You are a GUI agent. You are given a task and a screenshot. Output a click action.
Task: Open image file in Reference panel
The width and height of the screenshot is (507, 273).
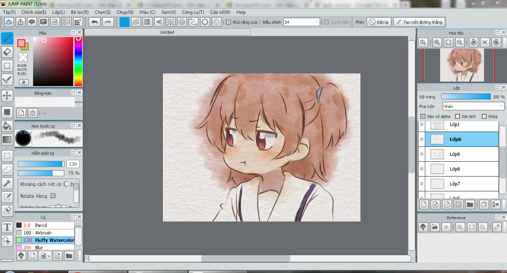coord(435,227)
